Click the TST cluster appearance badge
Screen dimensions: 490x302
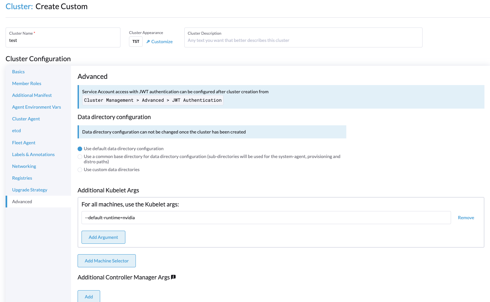pyautogui.click(x=136, y=42)
